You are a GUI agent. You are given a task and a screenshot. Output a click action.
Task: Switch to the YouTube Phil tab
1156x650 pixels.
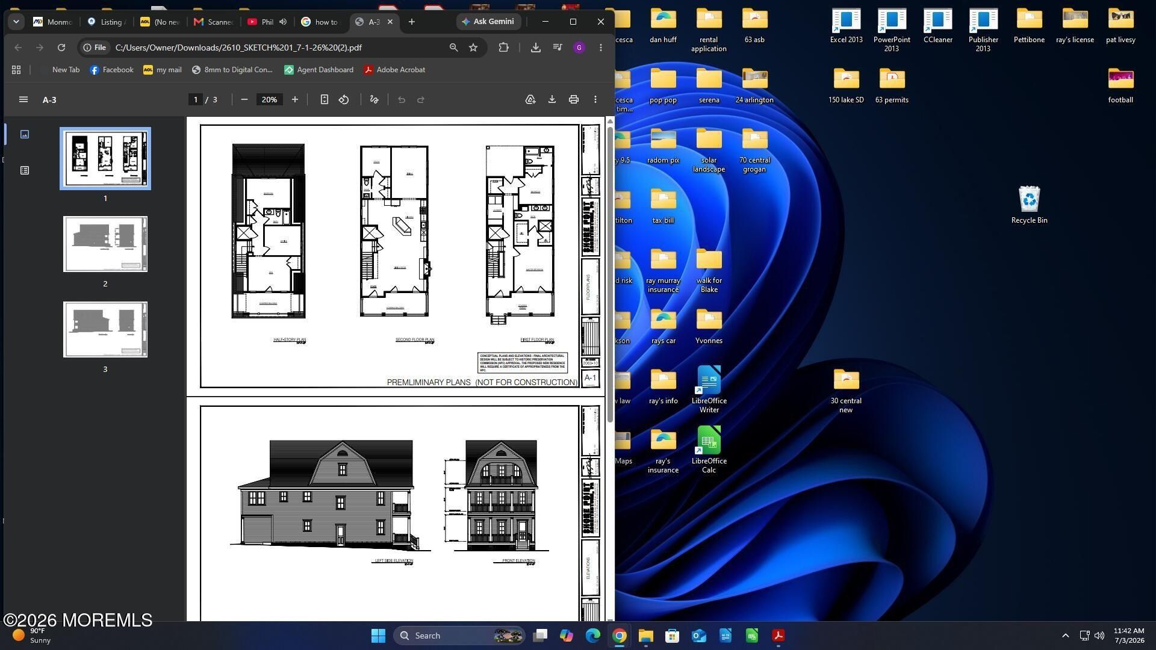261,22
